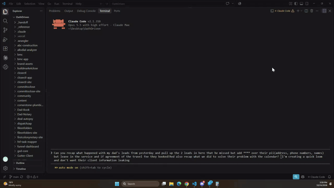Open the Extensions view
334x188 pixels.
[5, 49]
